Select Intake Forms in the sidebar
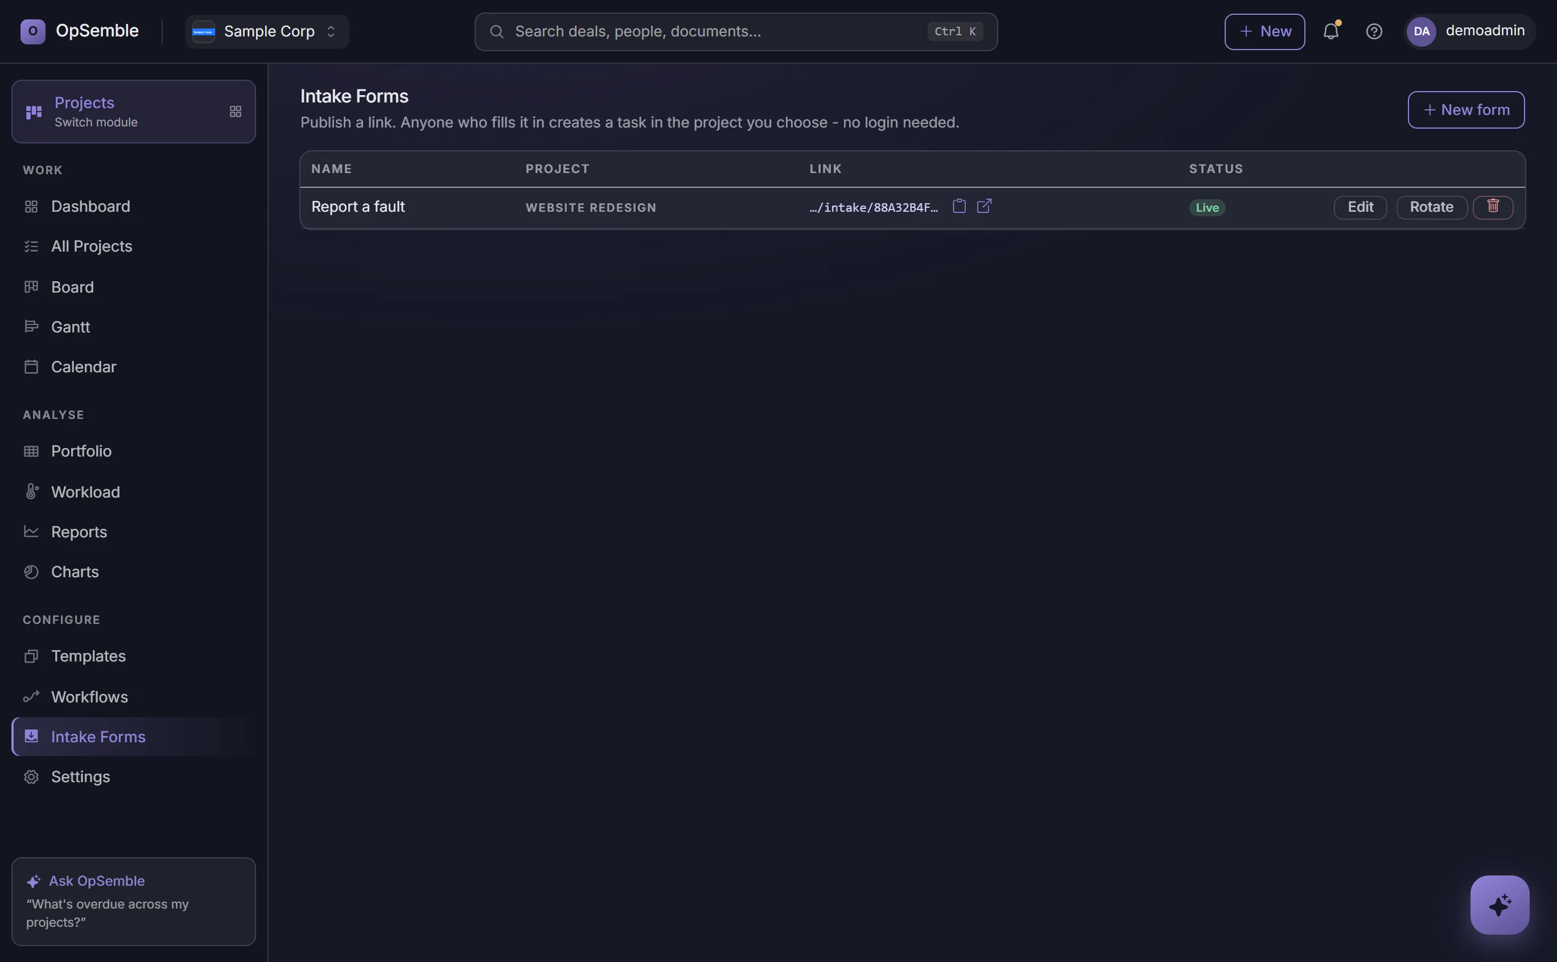This screenshot has height=962, width=1557. [x=134, y=736]
